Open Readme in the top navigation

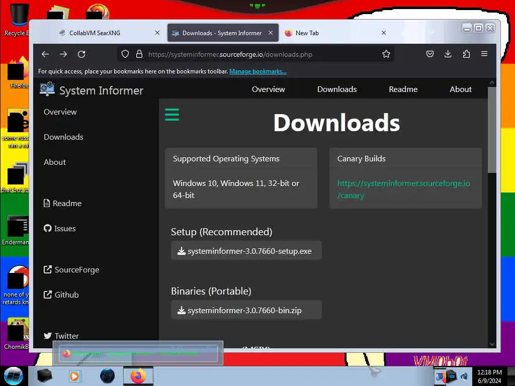[403, 89]
